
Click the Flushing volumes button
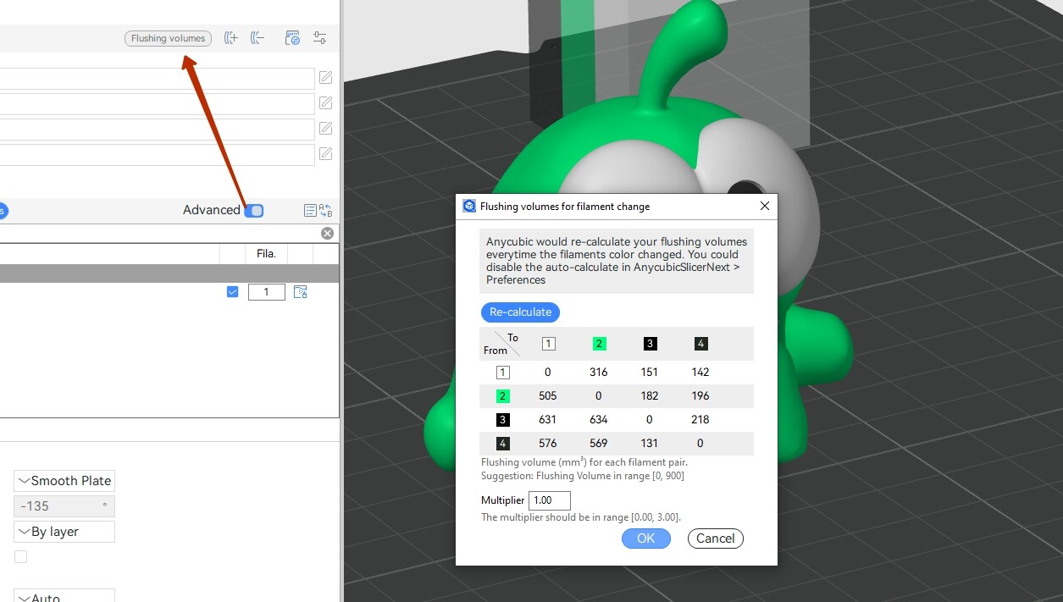168,38
